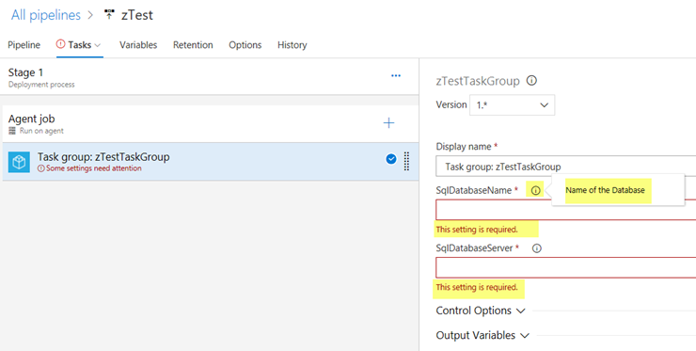This screenshot has height=351, width=696.
Task: Go to All pipelines breadcrumb link
Action: [46, 15]
